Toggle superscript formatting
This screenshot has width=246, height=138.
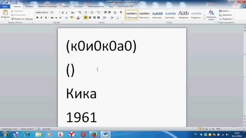60,18
